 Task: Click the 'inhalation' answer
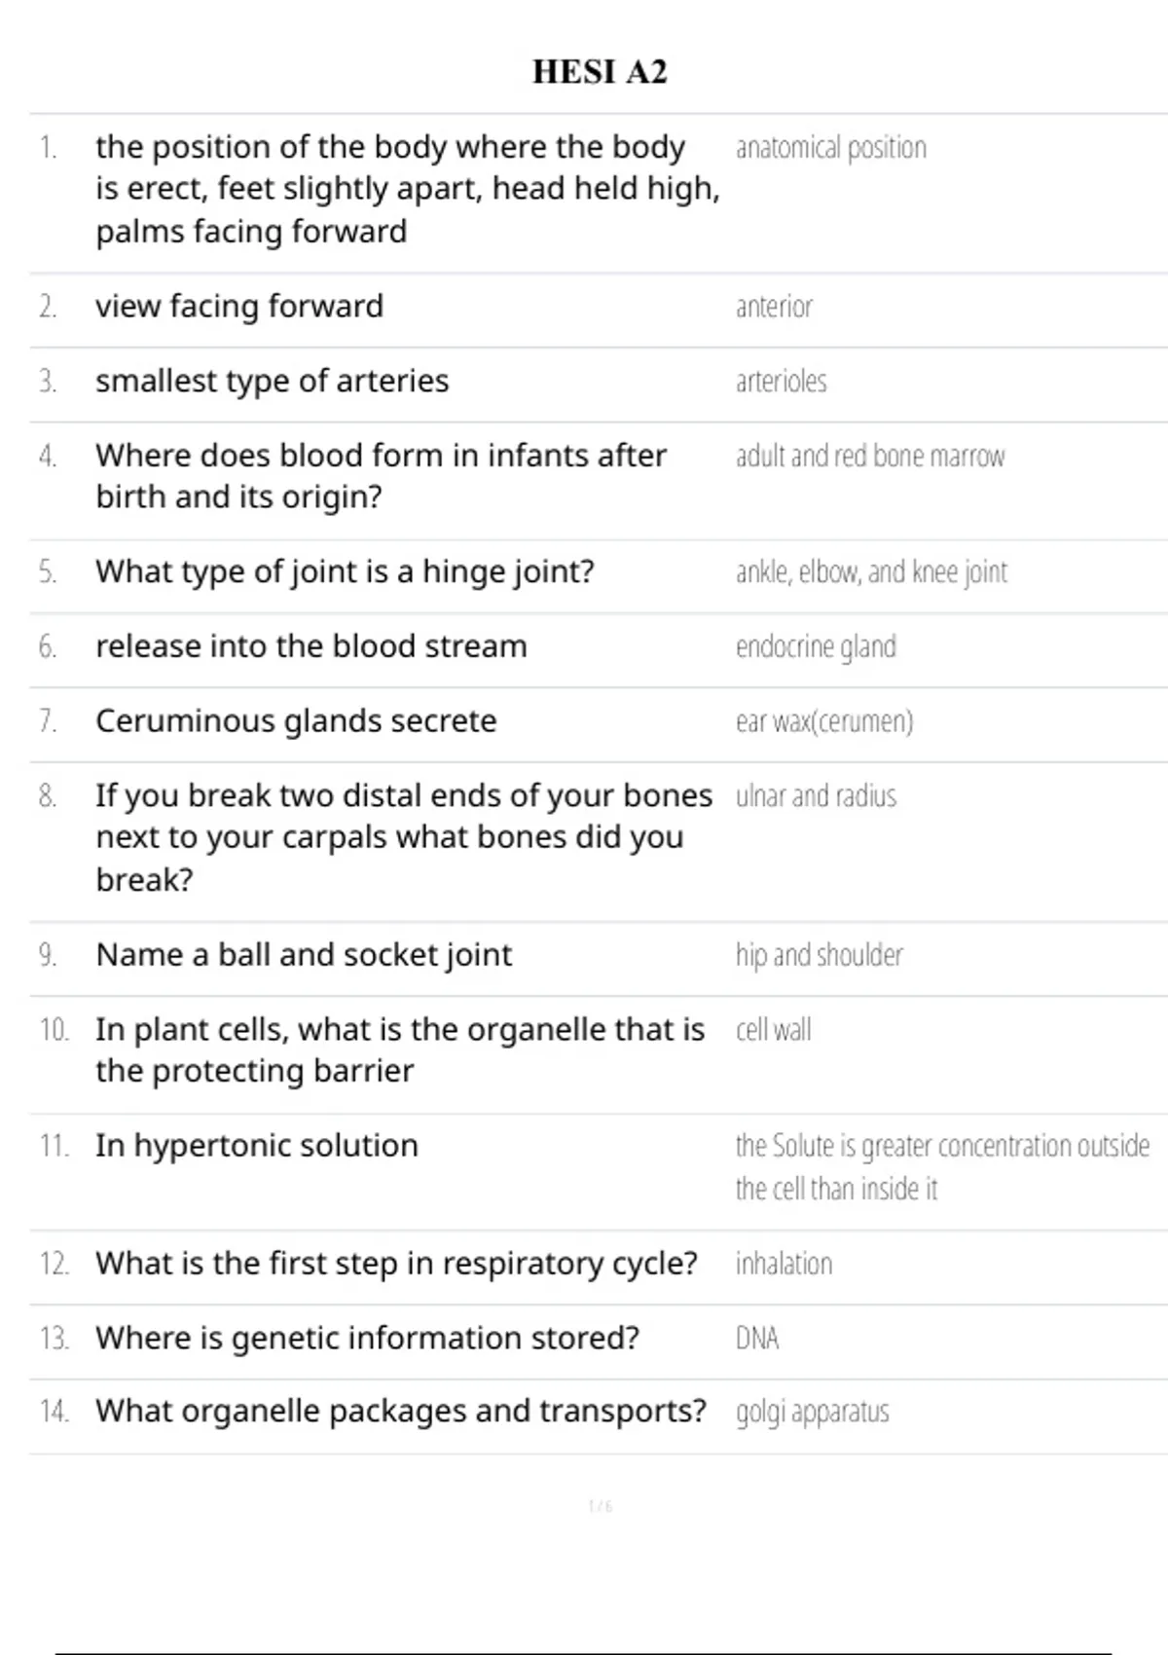click(784, 1264)
